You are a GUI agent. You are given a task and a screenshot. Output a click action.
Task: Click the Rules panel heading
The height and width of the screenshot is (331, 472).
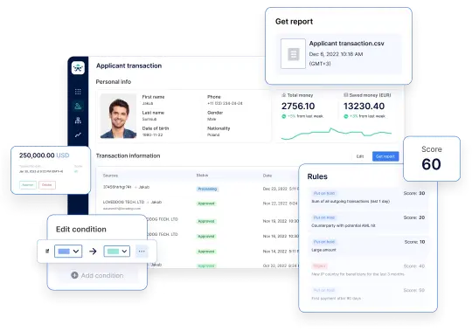317,176
